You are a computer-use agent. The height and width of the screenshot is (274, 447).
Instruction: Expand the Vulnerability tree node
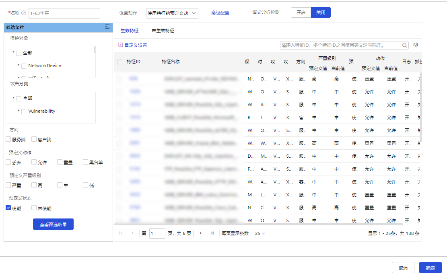coord(19,111)
